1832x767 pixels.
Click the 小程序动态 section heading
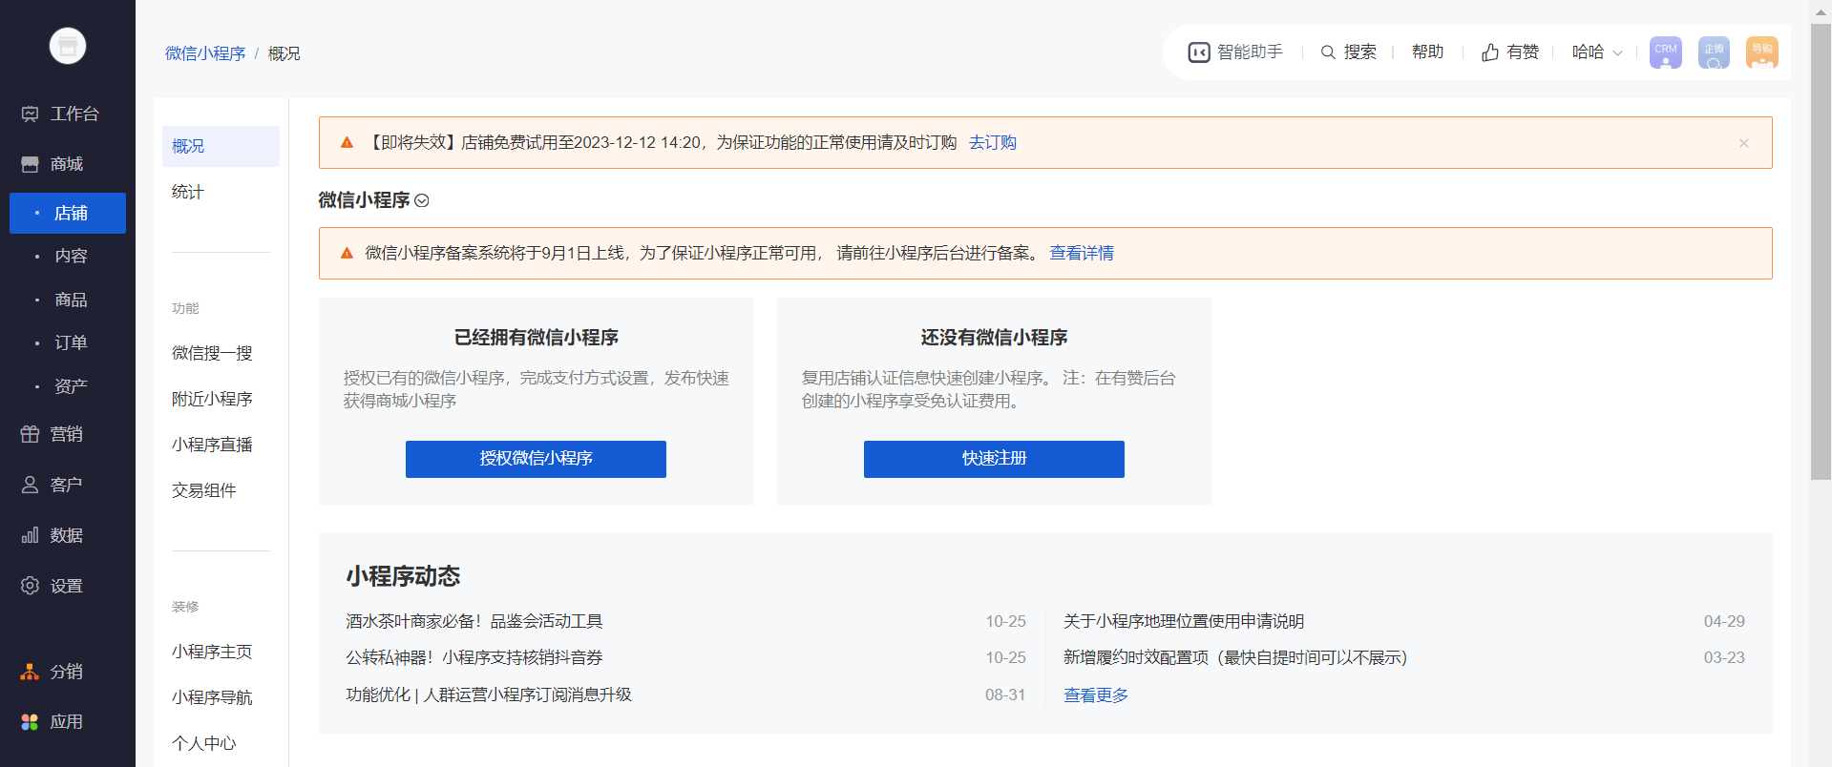(403, 576)
